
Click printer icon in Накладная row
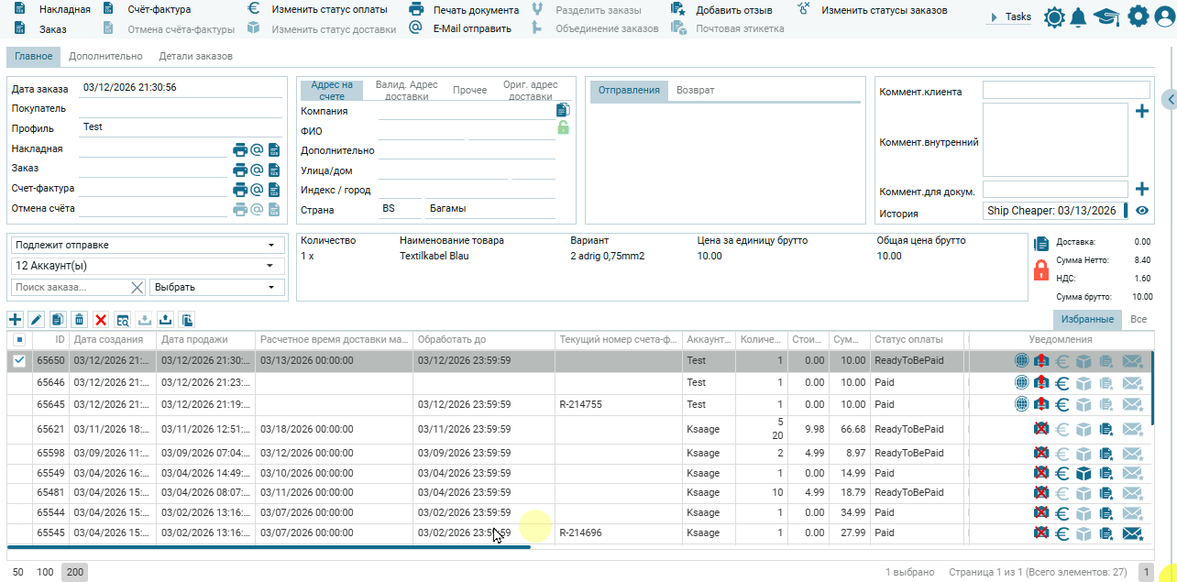pyautogui.click(x=240, y=149)
